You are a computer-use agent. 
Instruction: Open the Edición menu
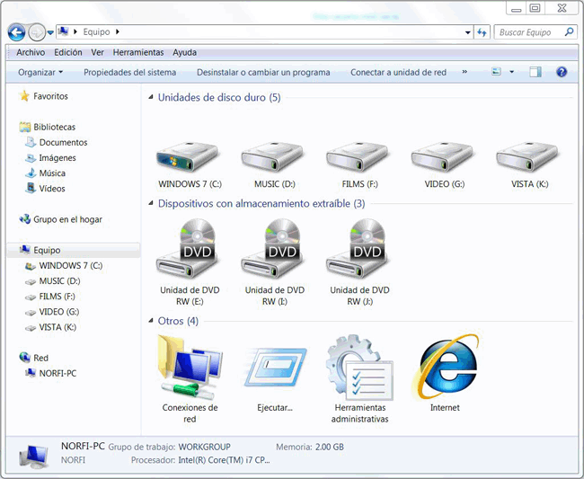(68, 52)
